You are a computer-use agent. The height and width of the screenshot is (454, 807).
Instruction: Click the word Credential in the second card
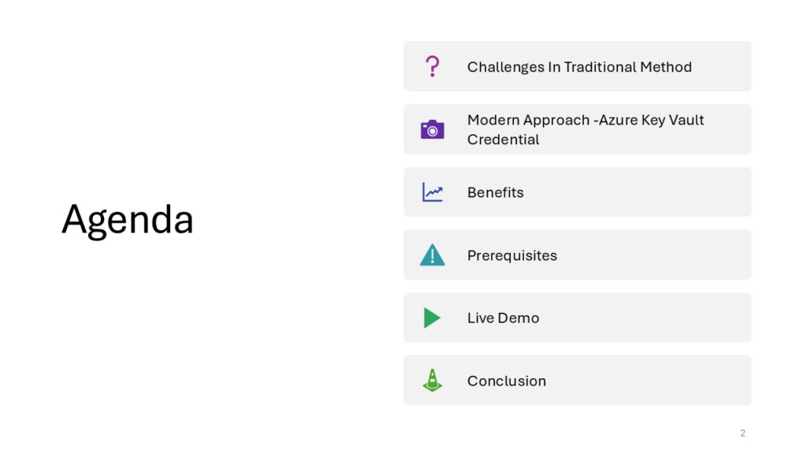pos(504,140)
